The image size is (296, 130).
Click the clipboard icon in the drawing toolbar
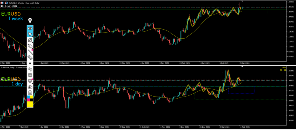pos(30,92)
